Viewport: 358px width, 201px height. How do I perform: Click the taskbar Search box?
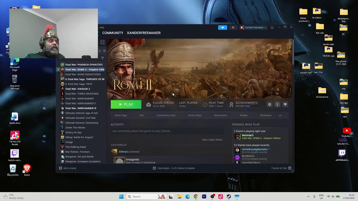click(146, 197)
